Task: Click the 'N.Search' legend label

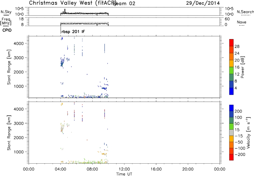Action: tap(245, 12)
